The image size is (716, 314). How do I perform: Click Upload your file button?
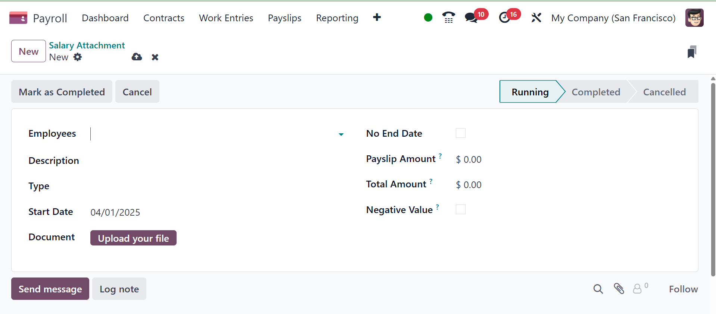[133, 238]
